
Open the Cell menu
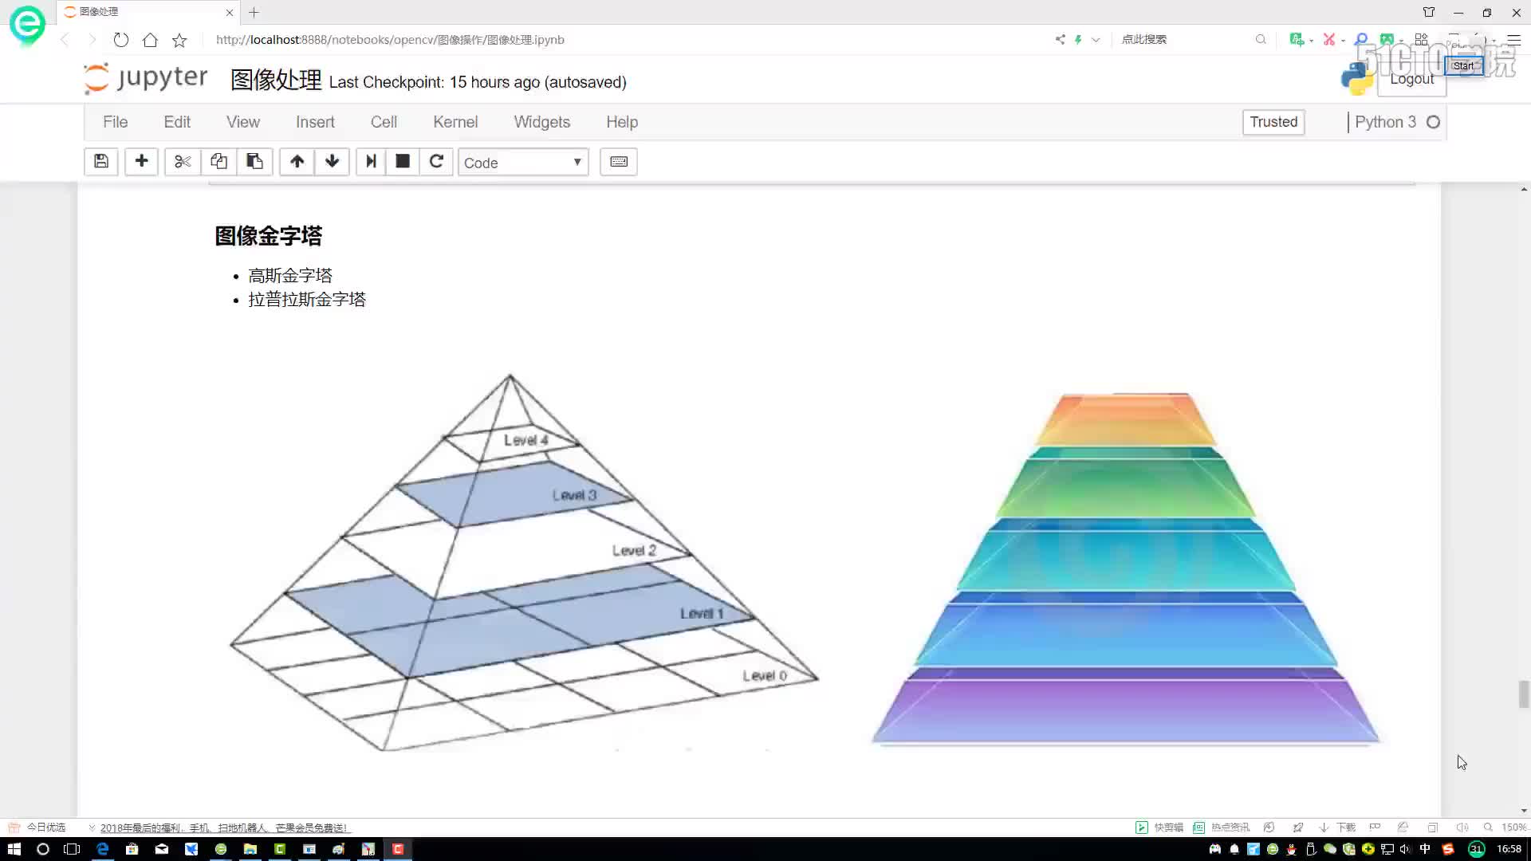click(384, 122)
